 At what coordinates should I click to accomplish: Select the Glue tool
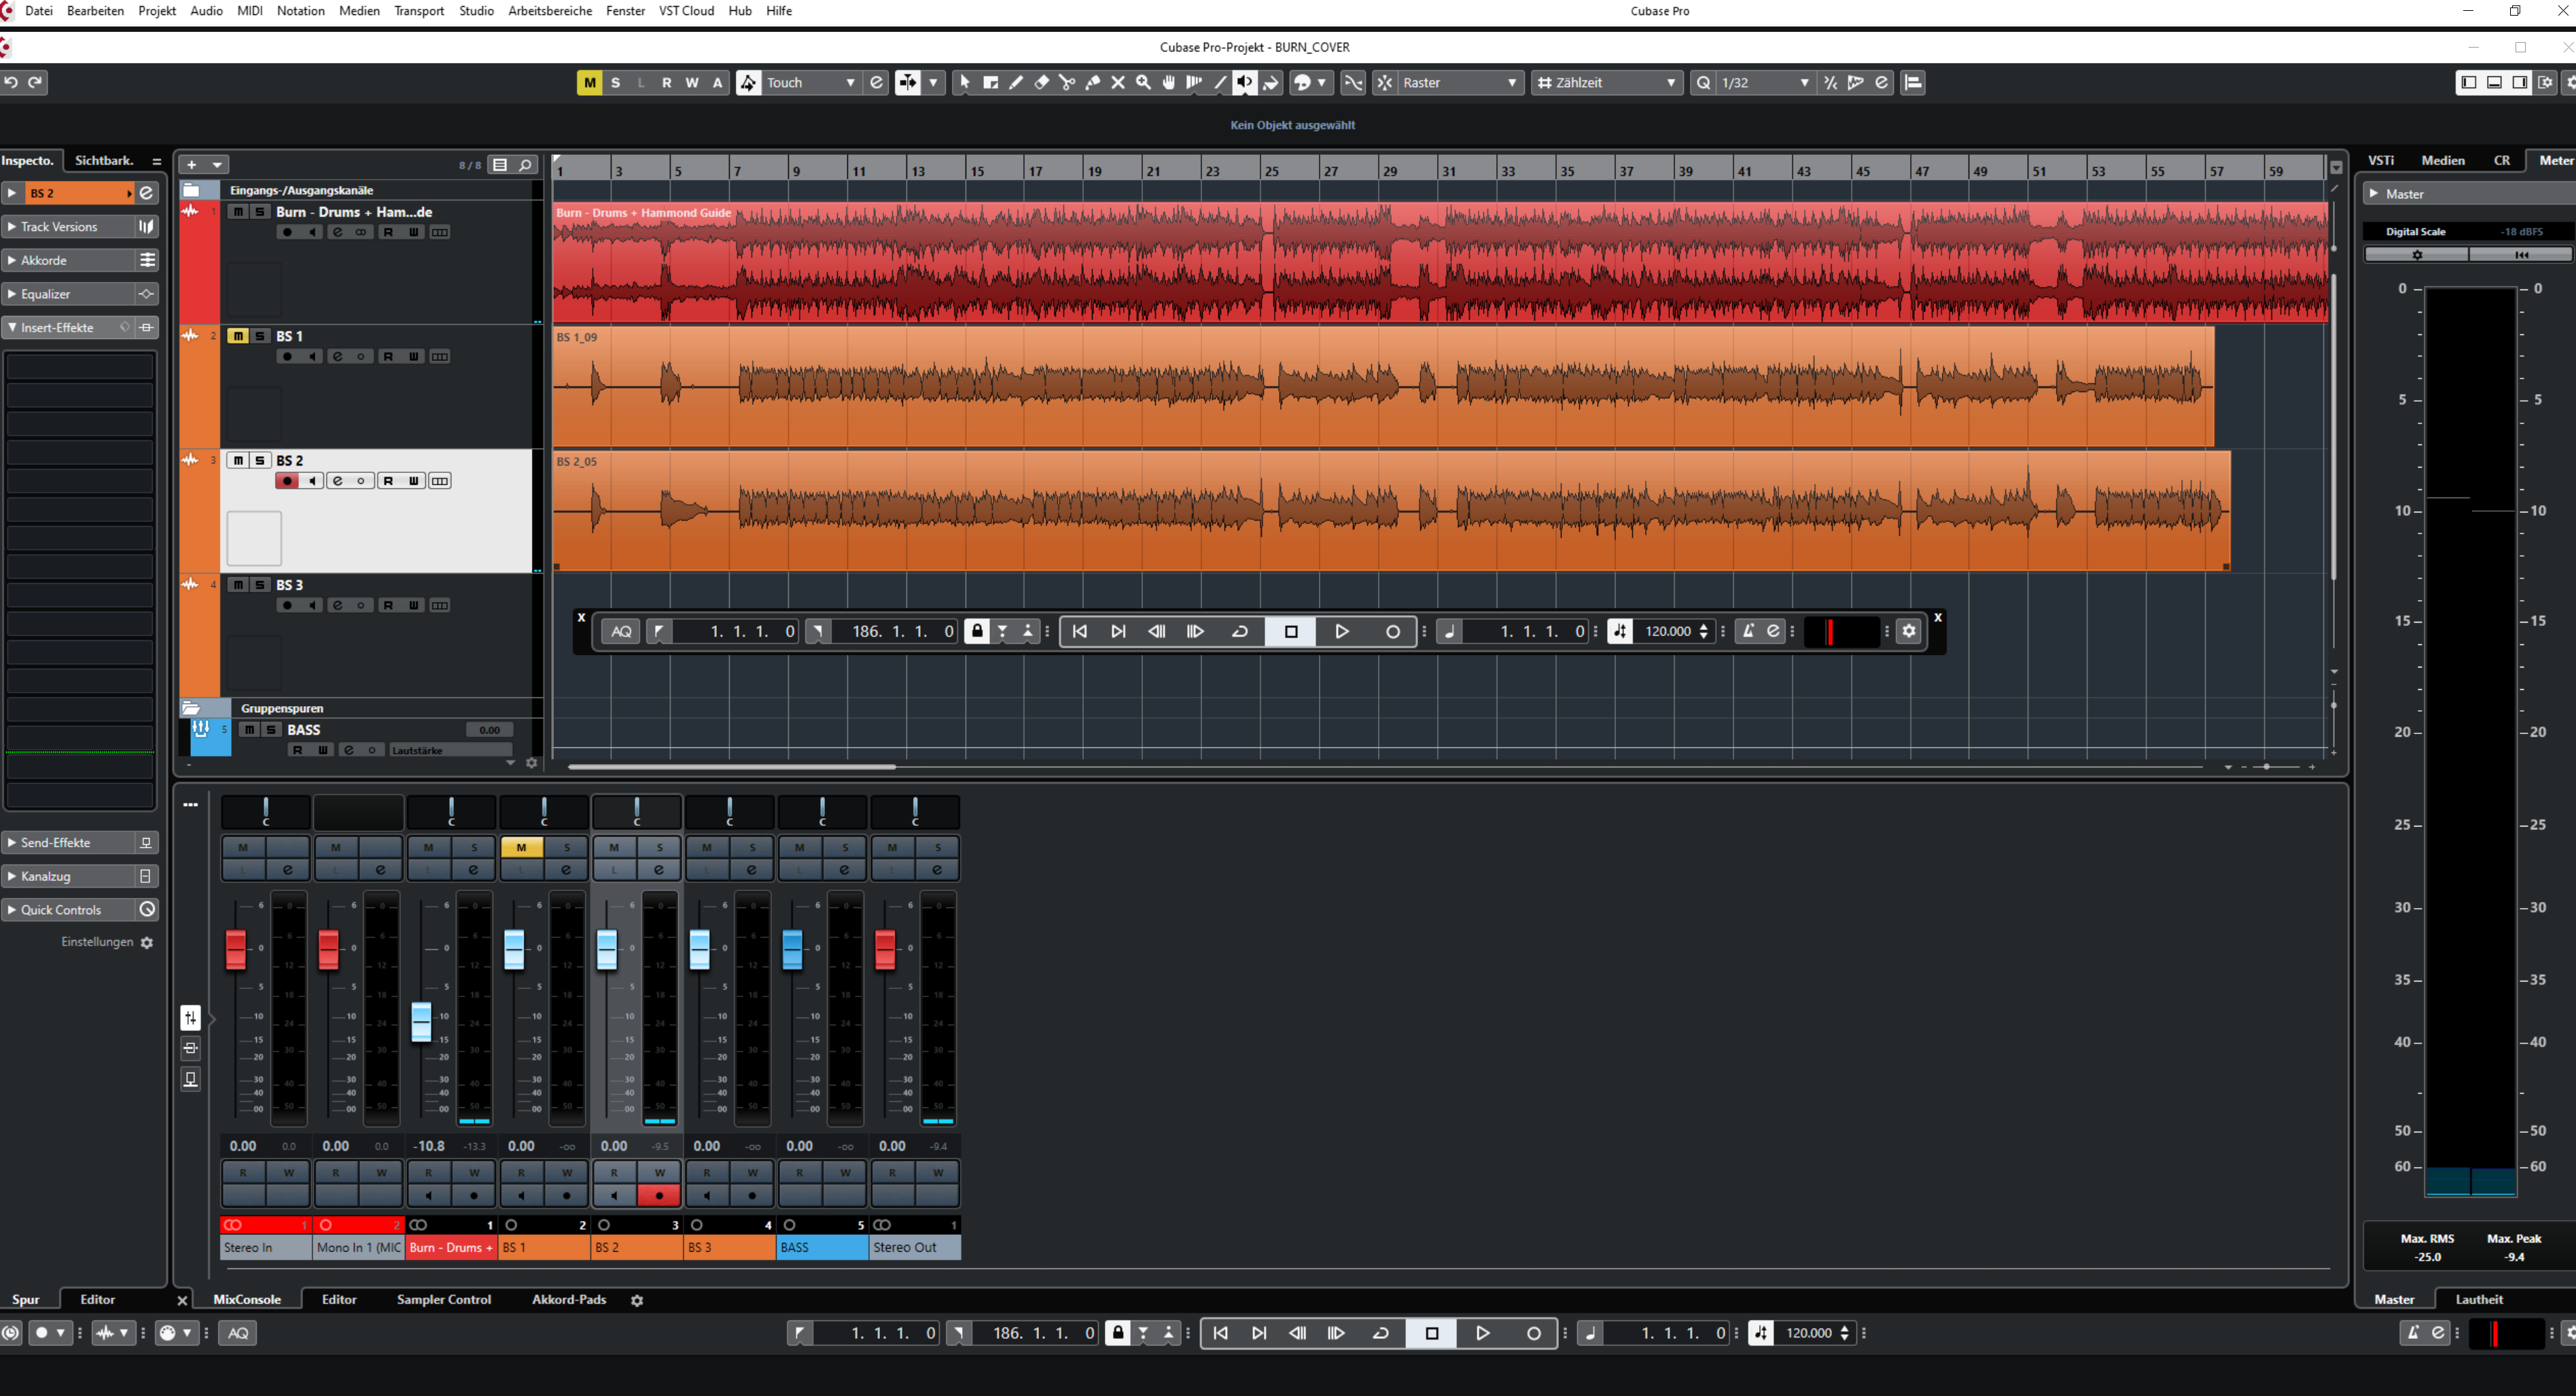coord(1092,83)
